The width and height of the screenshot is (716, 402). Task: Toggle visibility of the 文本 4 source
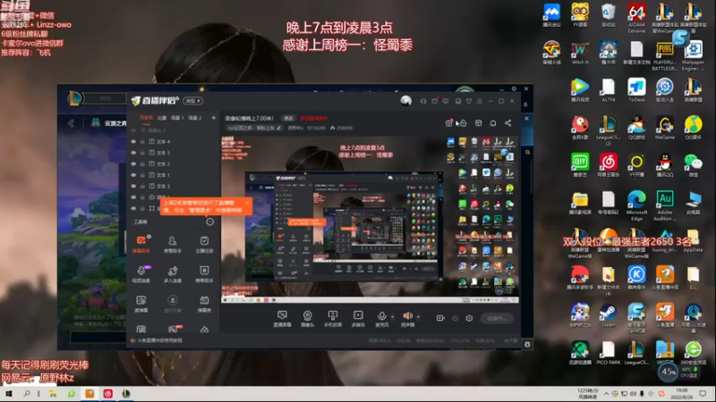(133, 142)
